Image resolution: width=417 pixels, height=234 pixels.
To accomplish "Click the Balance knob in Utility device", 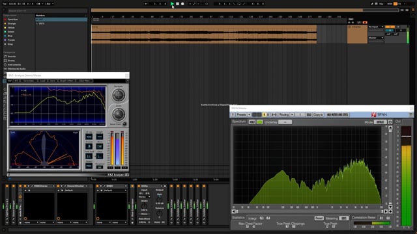I will (159, 213).
